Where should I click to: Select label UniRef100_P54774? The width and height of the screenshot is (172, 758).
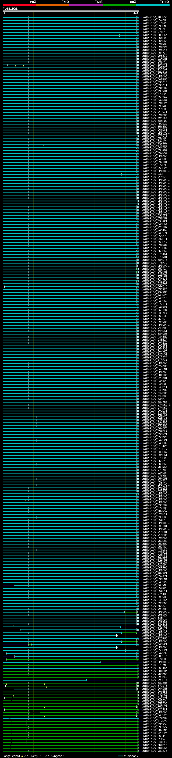(x=154, y=53)
